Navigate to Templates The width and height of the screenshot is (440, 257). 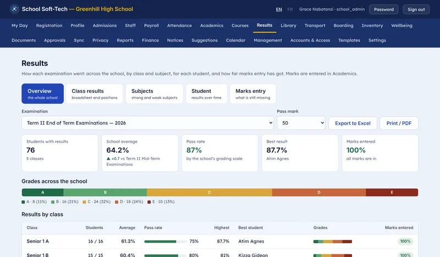(x=349, y=40)
